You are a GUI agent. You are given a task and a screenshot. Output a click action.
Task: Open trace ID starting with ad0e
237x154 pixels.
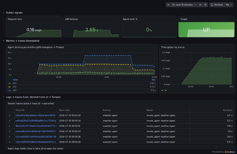pos(36,121)
